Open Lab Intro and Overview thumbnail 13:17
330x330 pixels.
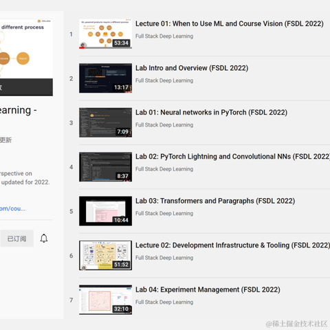105,78
